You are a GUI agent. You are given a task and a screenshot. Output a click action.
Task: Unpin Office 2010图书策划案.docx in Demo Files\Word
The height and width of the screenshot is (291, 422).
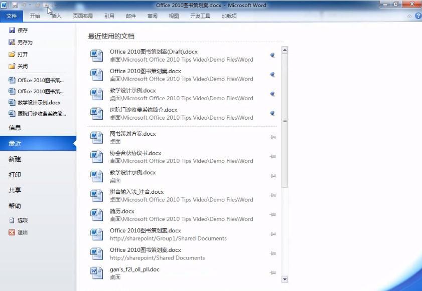coord(272,75)
